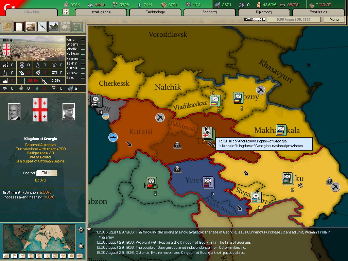348x261 pixels.
Task: Click the air units plane icon
Action: 42,26
